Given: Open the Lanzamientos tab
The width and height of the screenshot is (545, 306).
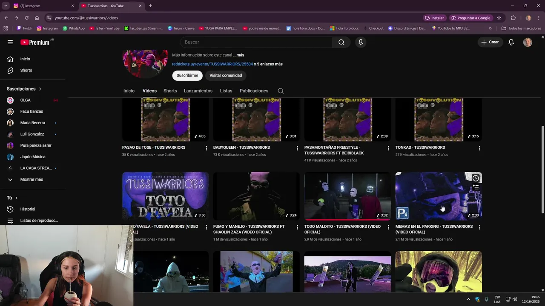Looking at the screenshot, I should (x=198, y=91).
